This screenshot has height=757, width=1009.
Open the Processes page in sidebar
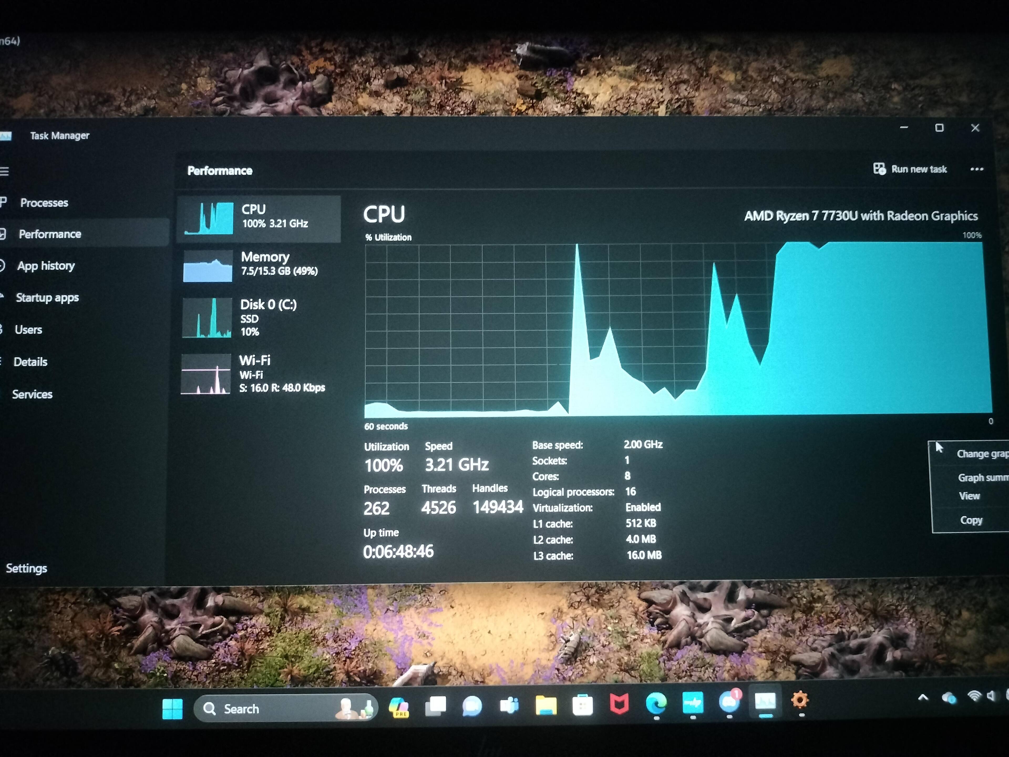tap(44, 203)
